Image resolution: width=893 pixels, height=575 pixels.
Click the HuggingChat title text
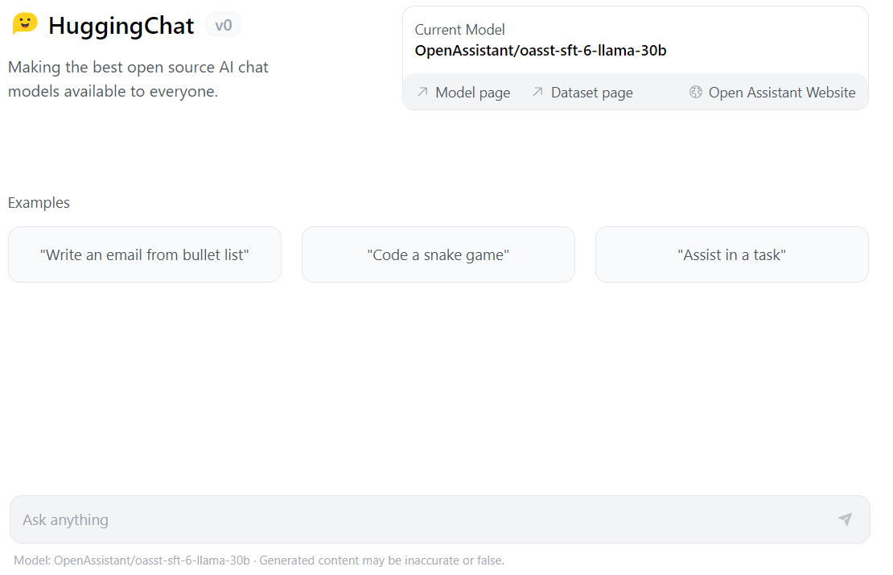[x=121, y=26]
